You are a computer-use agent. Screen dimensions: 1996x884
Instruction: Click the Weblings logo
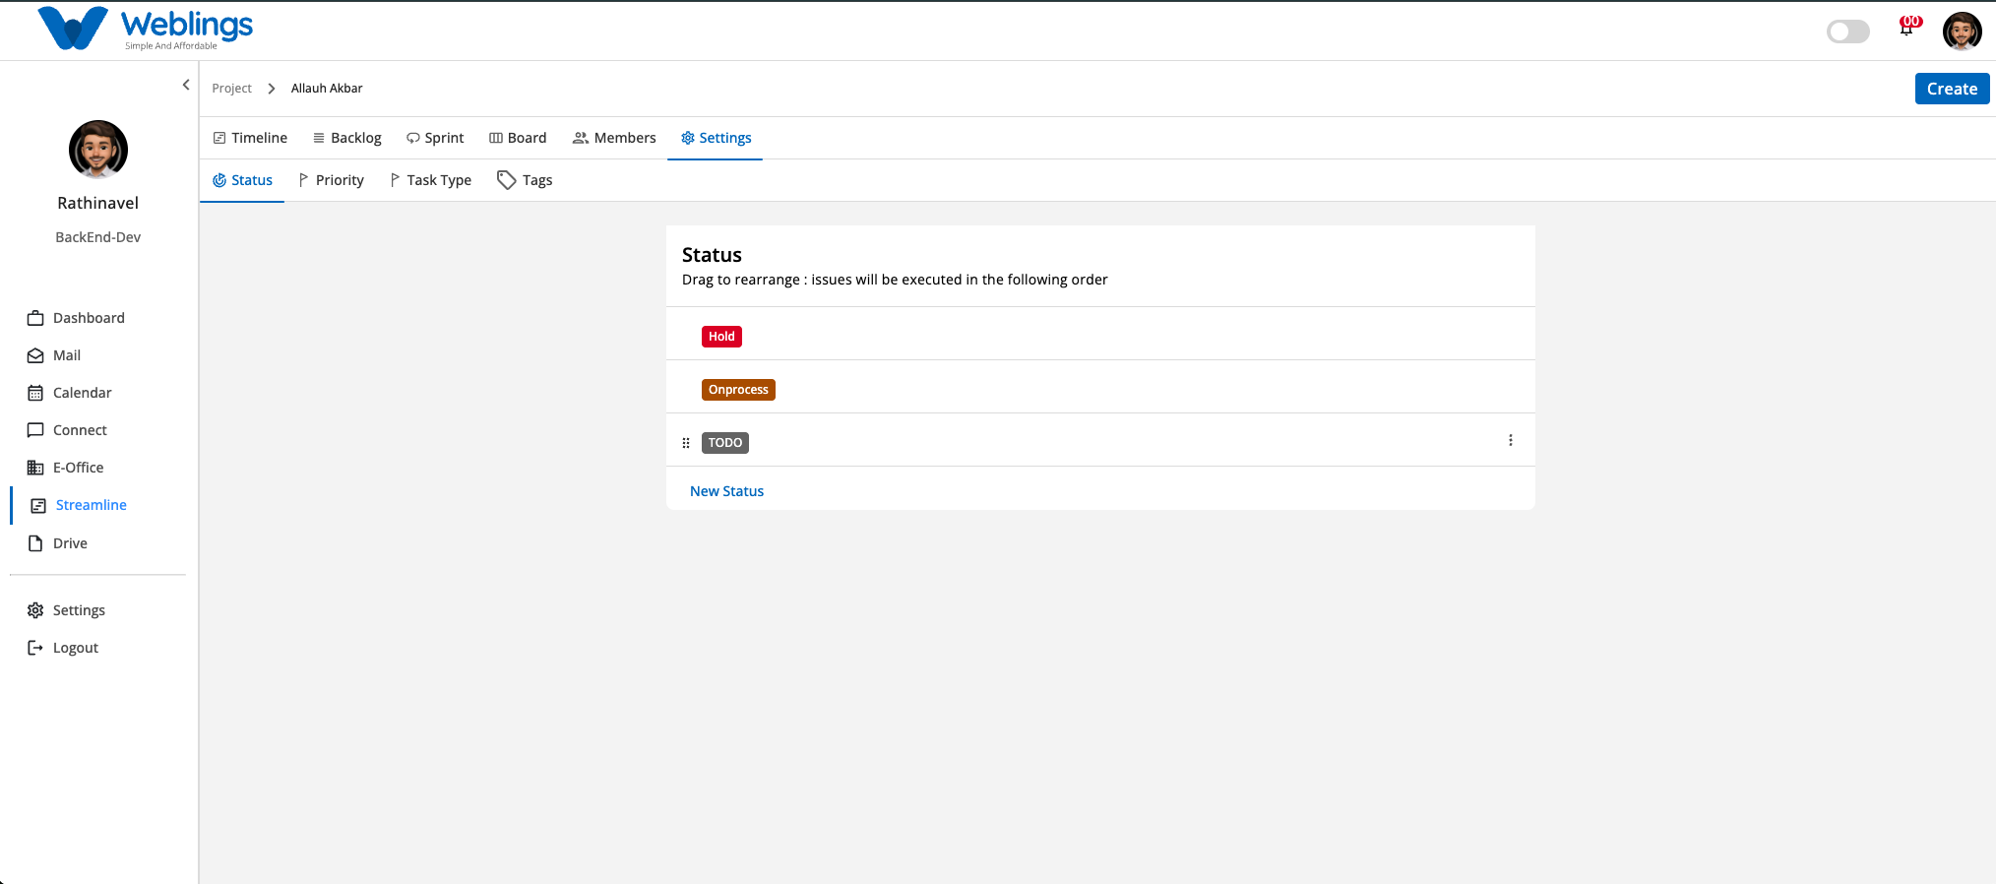point(146,29)
